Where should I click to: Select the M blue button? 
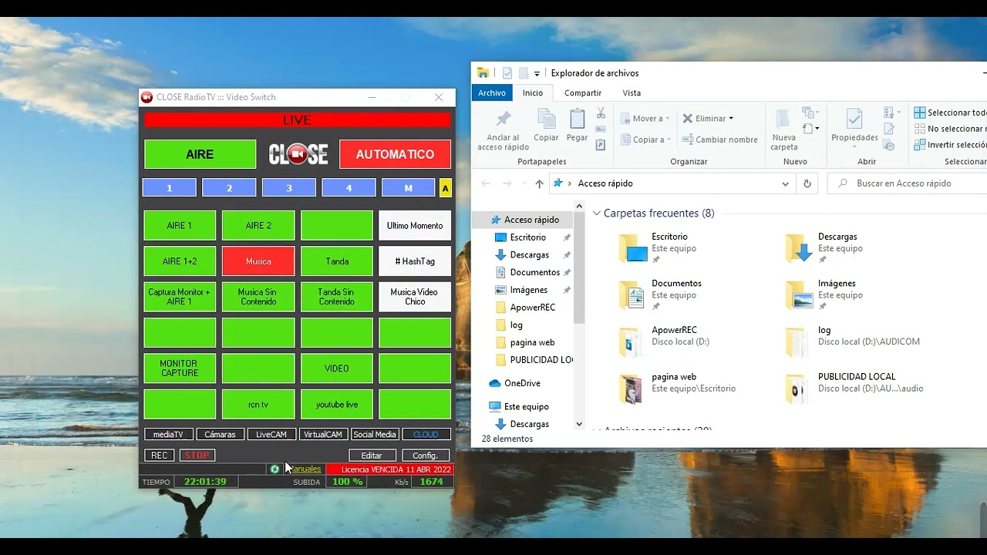(x=408, y=187)
